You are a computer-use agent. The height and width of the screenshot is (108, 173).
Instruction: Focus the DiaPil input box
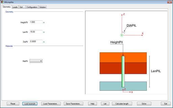pos(36,41)
